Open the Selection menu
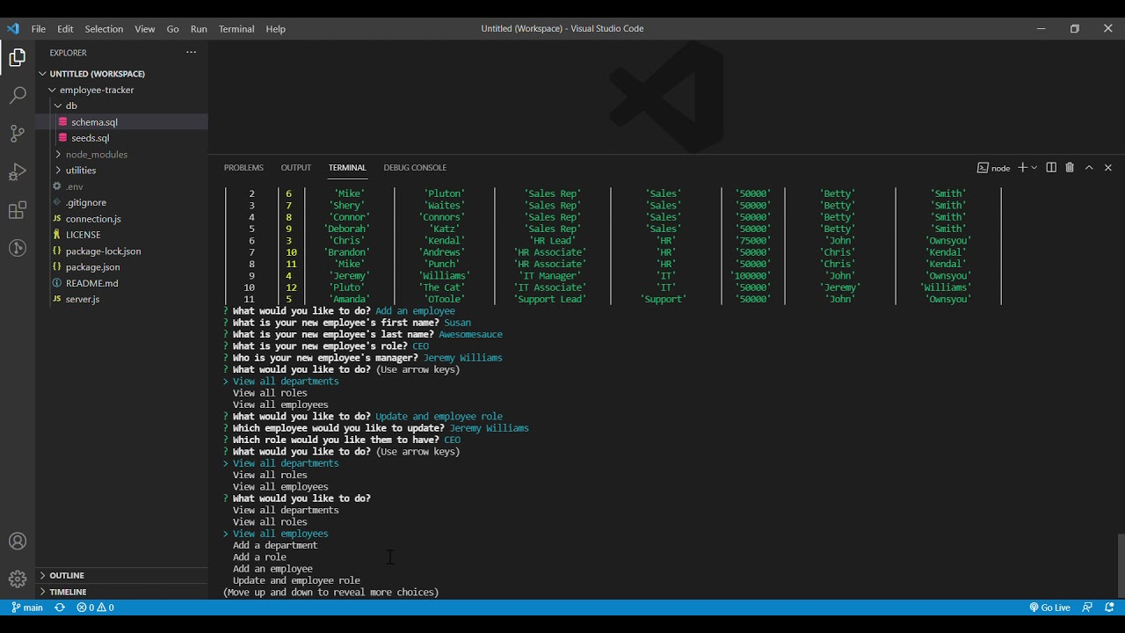The image size is (1125, 633). pos(104,29)
